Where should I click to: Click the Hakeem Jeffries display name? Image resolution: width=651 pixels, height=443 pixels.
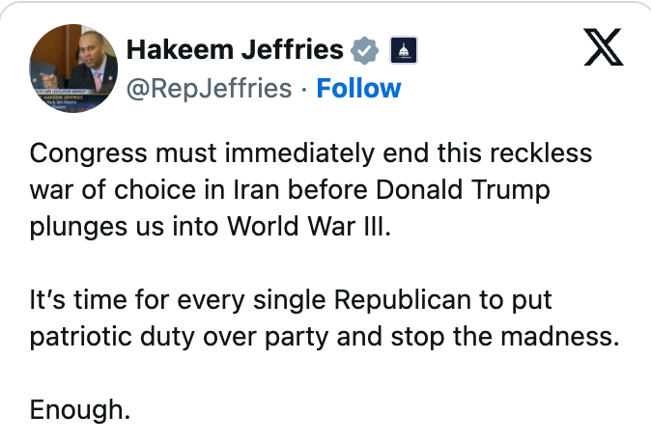coord(235,49)
